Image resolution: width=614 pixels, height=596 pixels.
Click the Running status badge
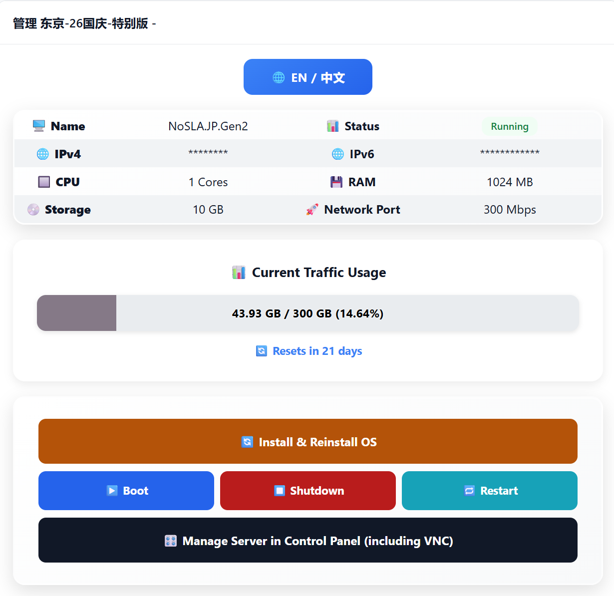click(510, 126)
